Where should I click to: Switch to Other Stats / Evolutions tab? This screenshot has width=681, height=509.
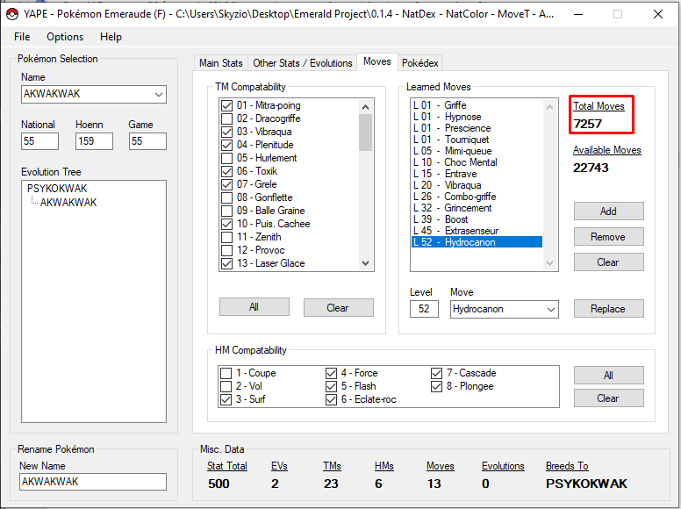302,63
